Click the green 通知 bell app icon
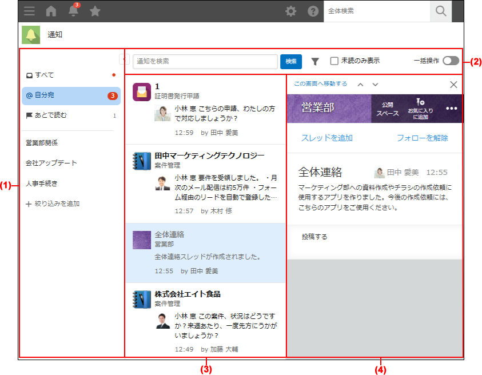 click(31, 35)
